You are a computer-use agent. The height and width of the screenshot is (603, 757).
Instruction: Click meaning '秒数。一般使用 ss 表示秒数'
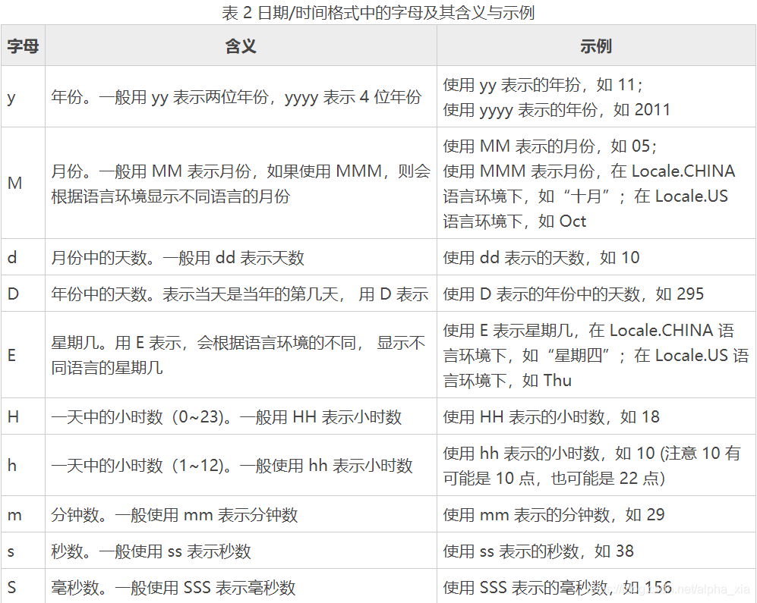click(x=151, y=551)
